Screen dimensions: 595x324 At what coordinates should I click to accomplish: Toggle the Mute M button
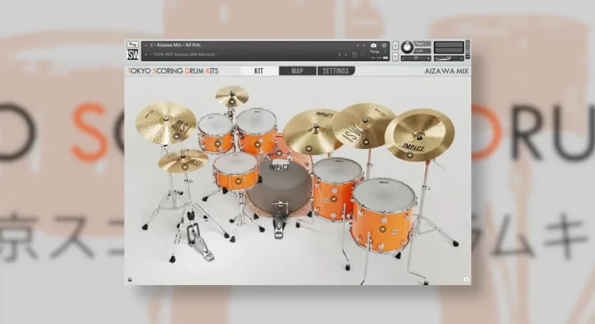tap(396, 54)
